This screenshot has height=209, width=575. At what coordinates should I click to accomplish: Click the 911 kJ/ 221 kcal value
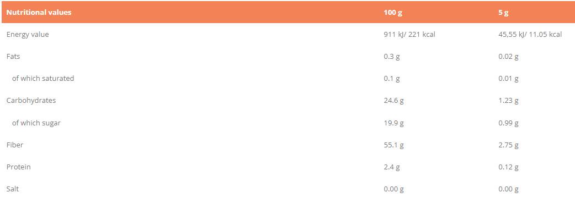click(409, 35)
